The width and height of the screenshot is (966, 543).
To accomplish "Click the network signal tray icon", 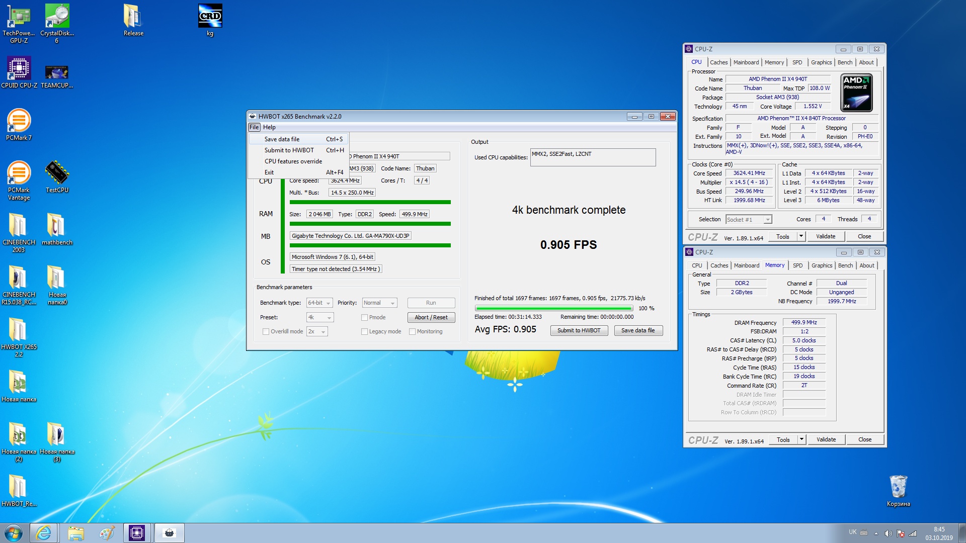I will coord(913,533).
